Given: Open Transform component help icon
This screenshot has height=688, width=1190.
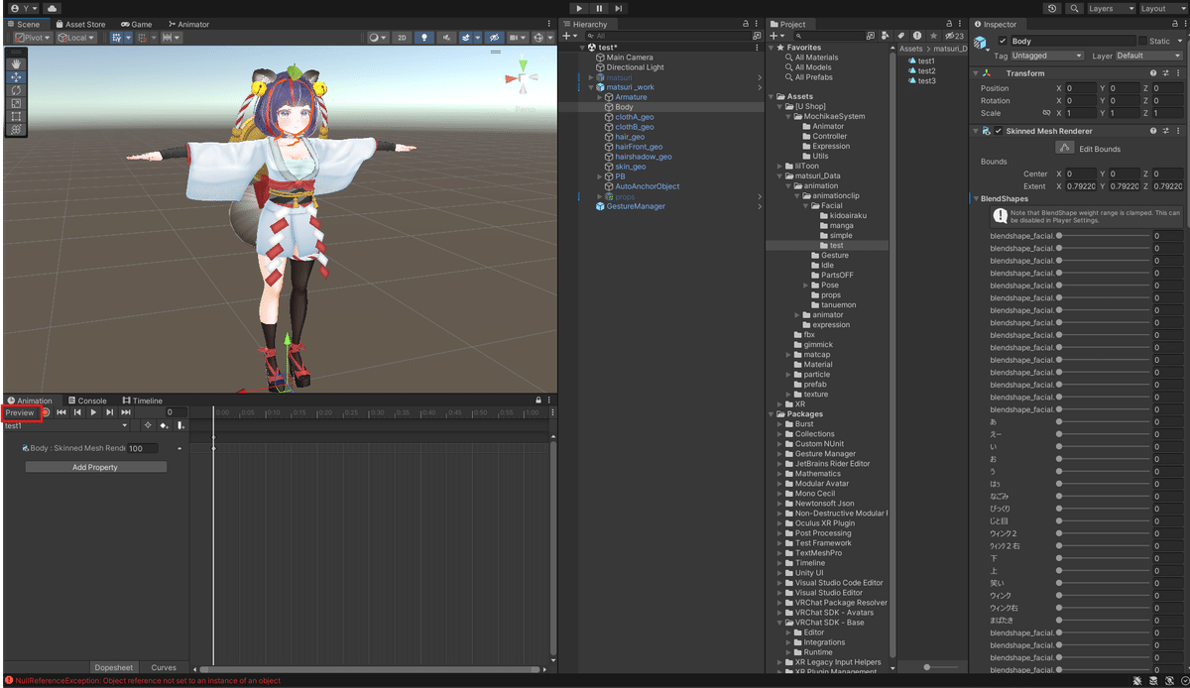Looking at the screenshot, I should [1152, 73].
